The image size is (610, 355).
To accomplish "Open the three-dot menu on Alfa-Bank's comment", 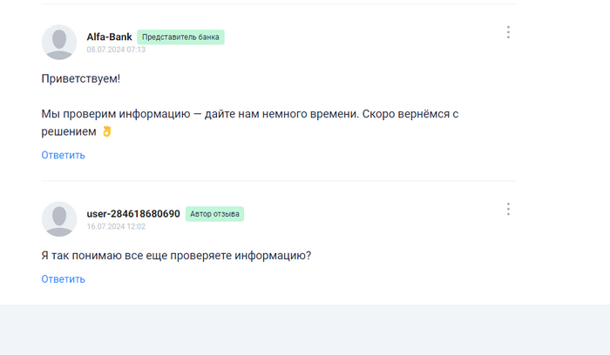I will 508,32.
